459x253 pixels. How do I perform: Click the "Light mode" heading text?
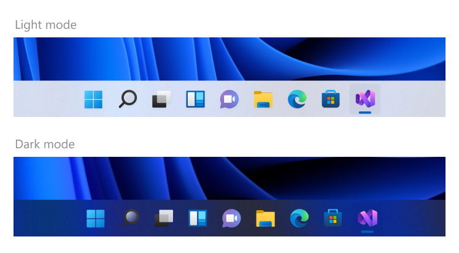[45, 25]
